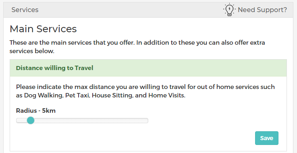Click the gray Services panel header bar
The image size is (297, 153).
(x=148, y=10)
